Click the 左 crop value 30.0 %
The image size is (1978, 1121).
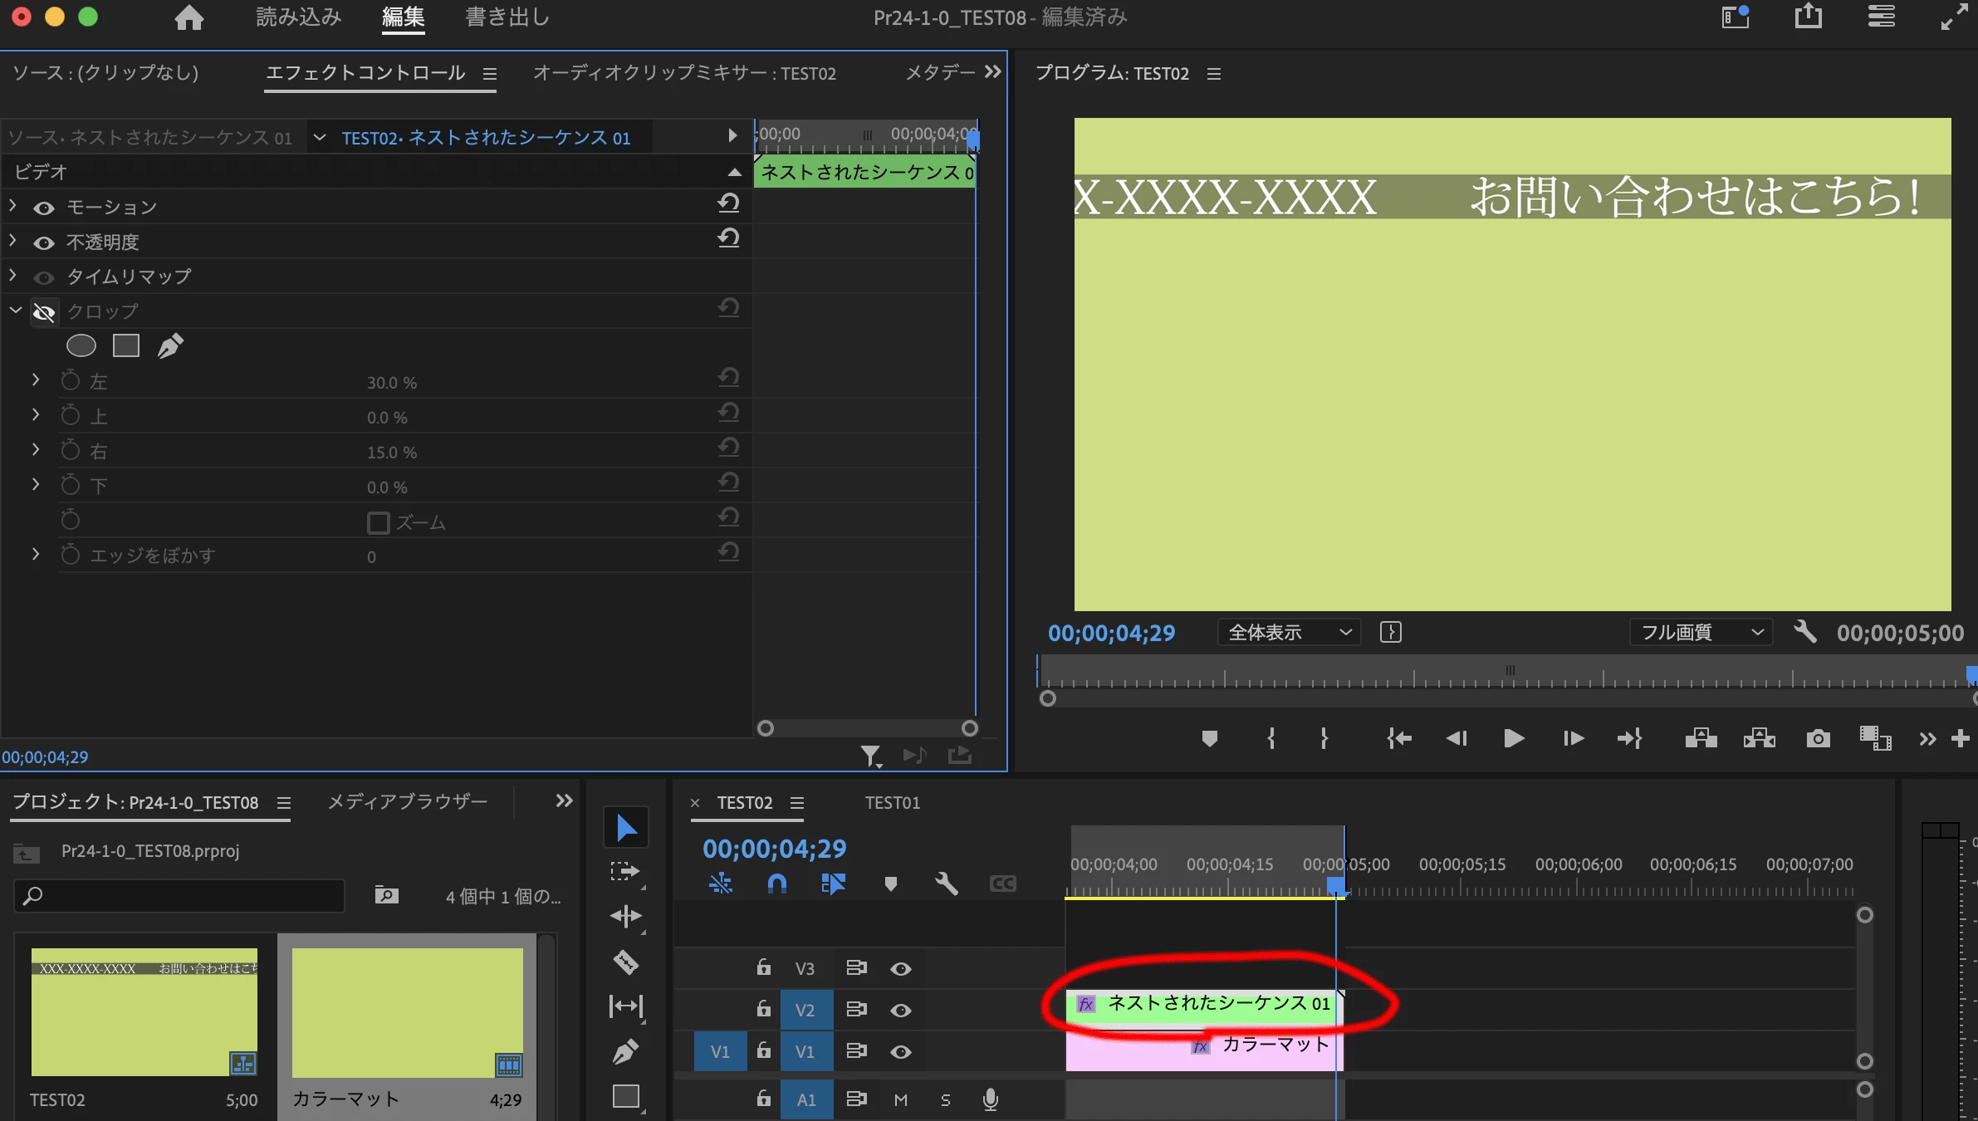pyautogui.click(x=392, y=383)
